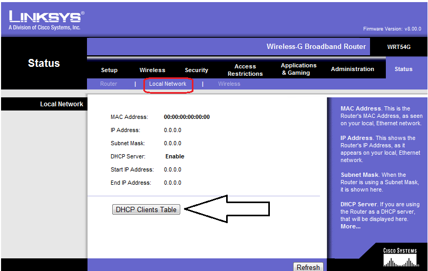The image size is (428, 271).
Task: Click the Start IP Address label
Action: (132, 169)
